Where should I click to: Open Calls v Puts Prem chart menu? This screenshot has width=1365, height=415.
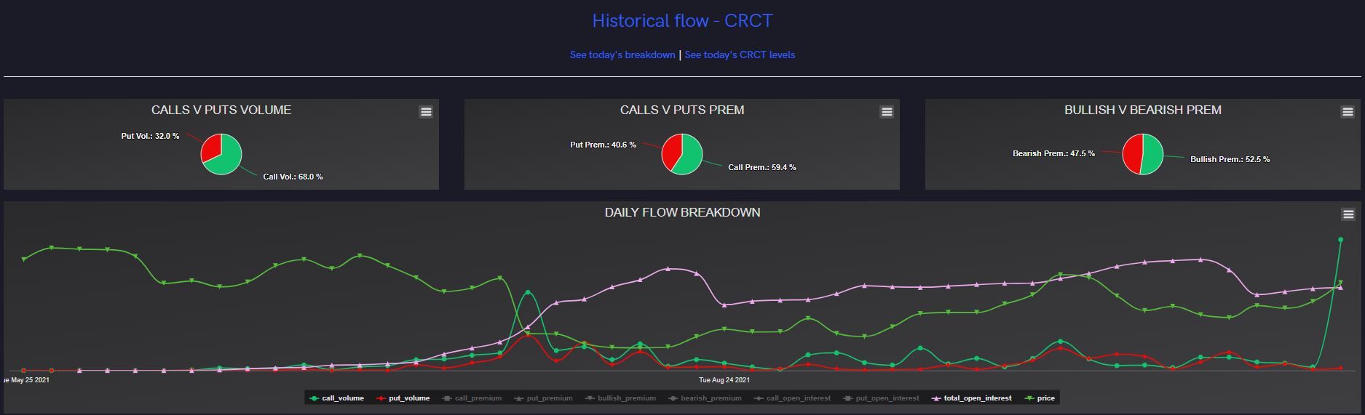(x=887, y=112)
